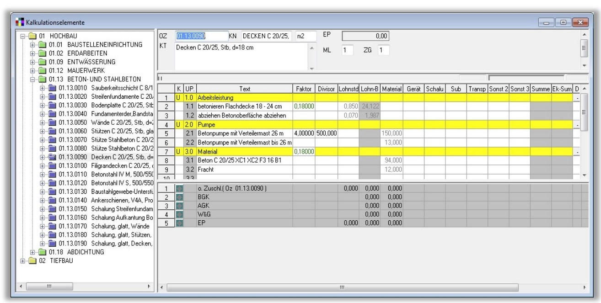Click the icon in the AGK row
601x303 pixels.
tap(180, 205)
